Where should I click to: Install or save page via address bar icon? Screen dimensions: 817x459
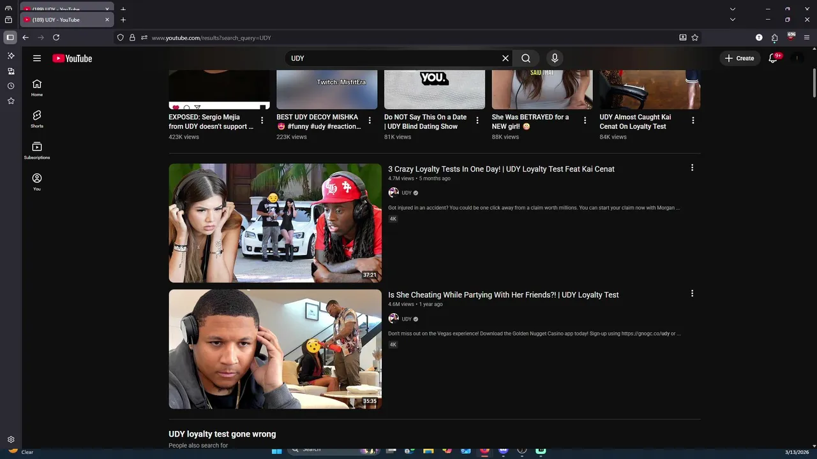pos(683,38)
